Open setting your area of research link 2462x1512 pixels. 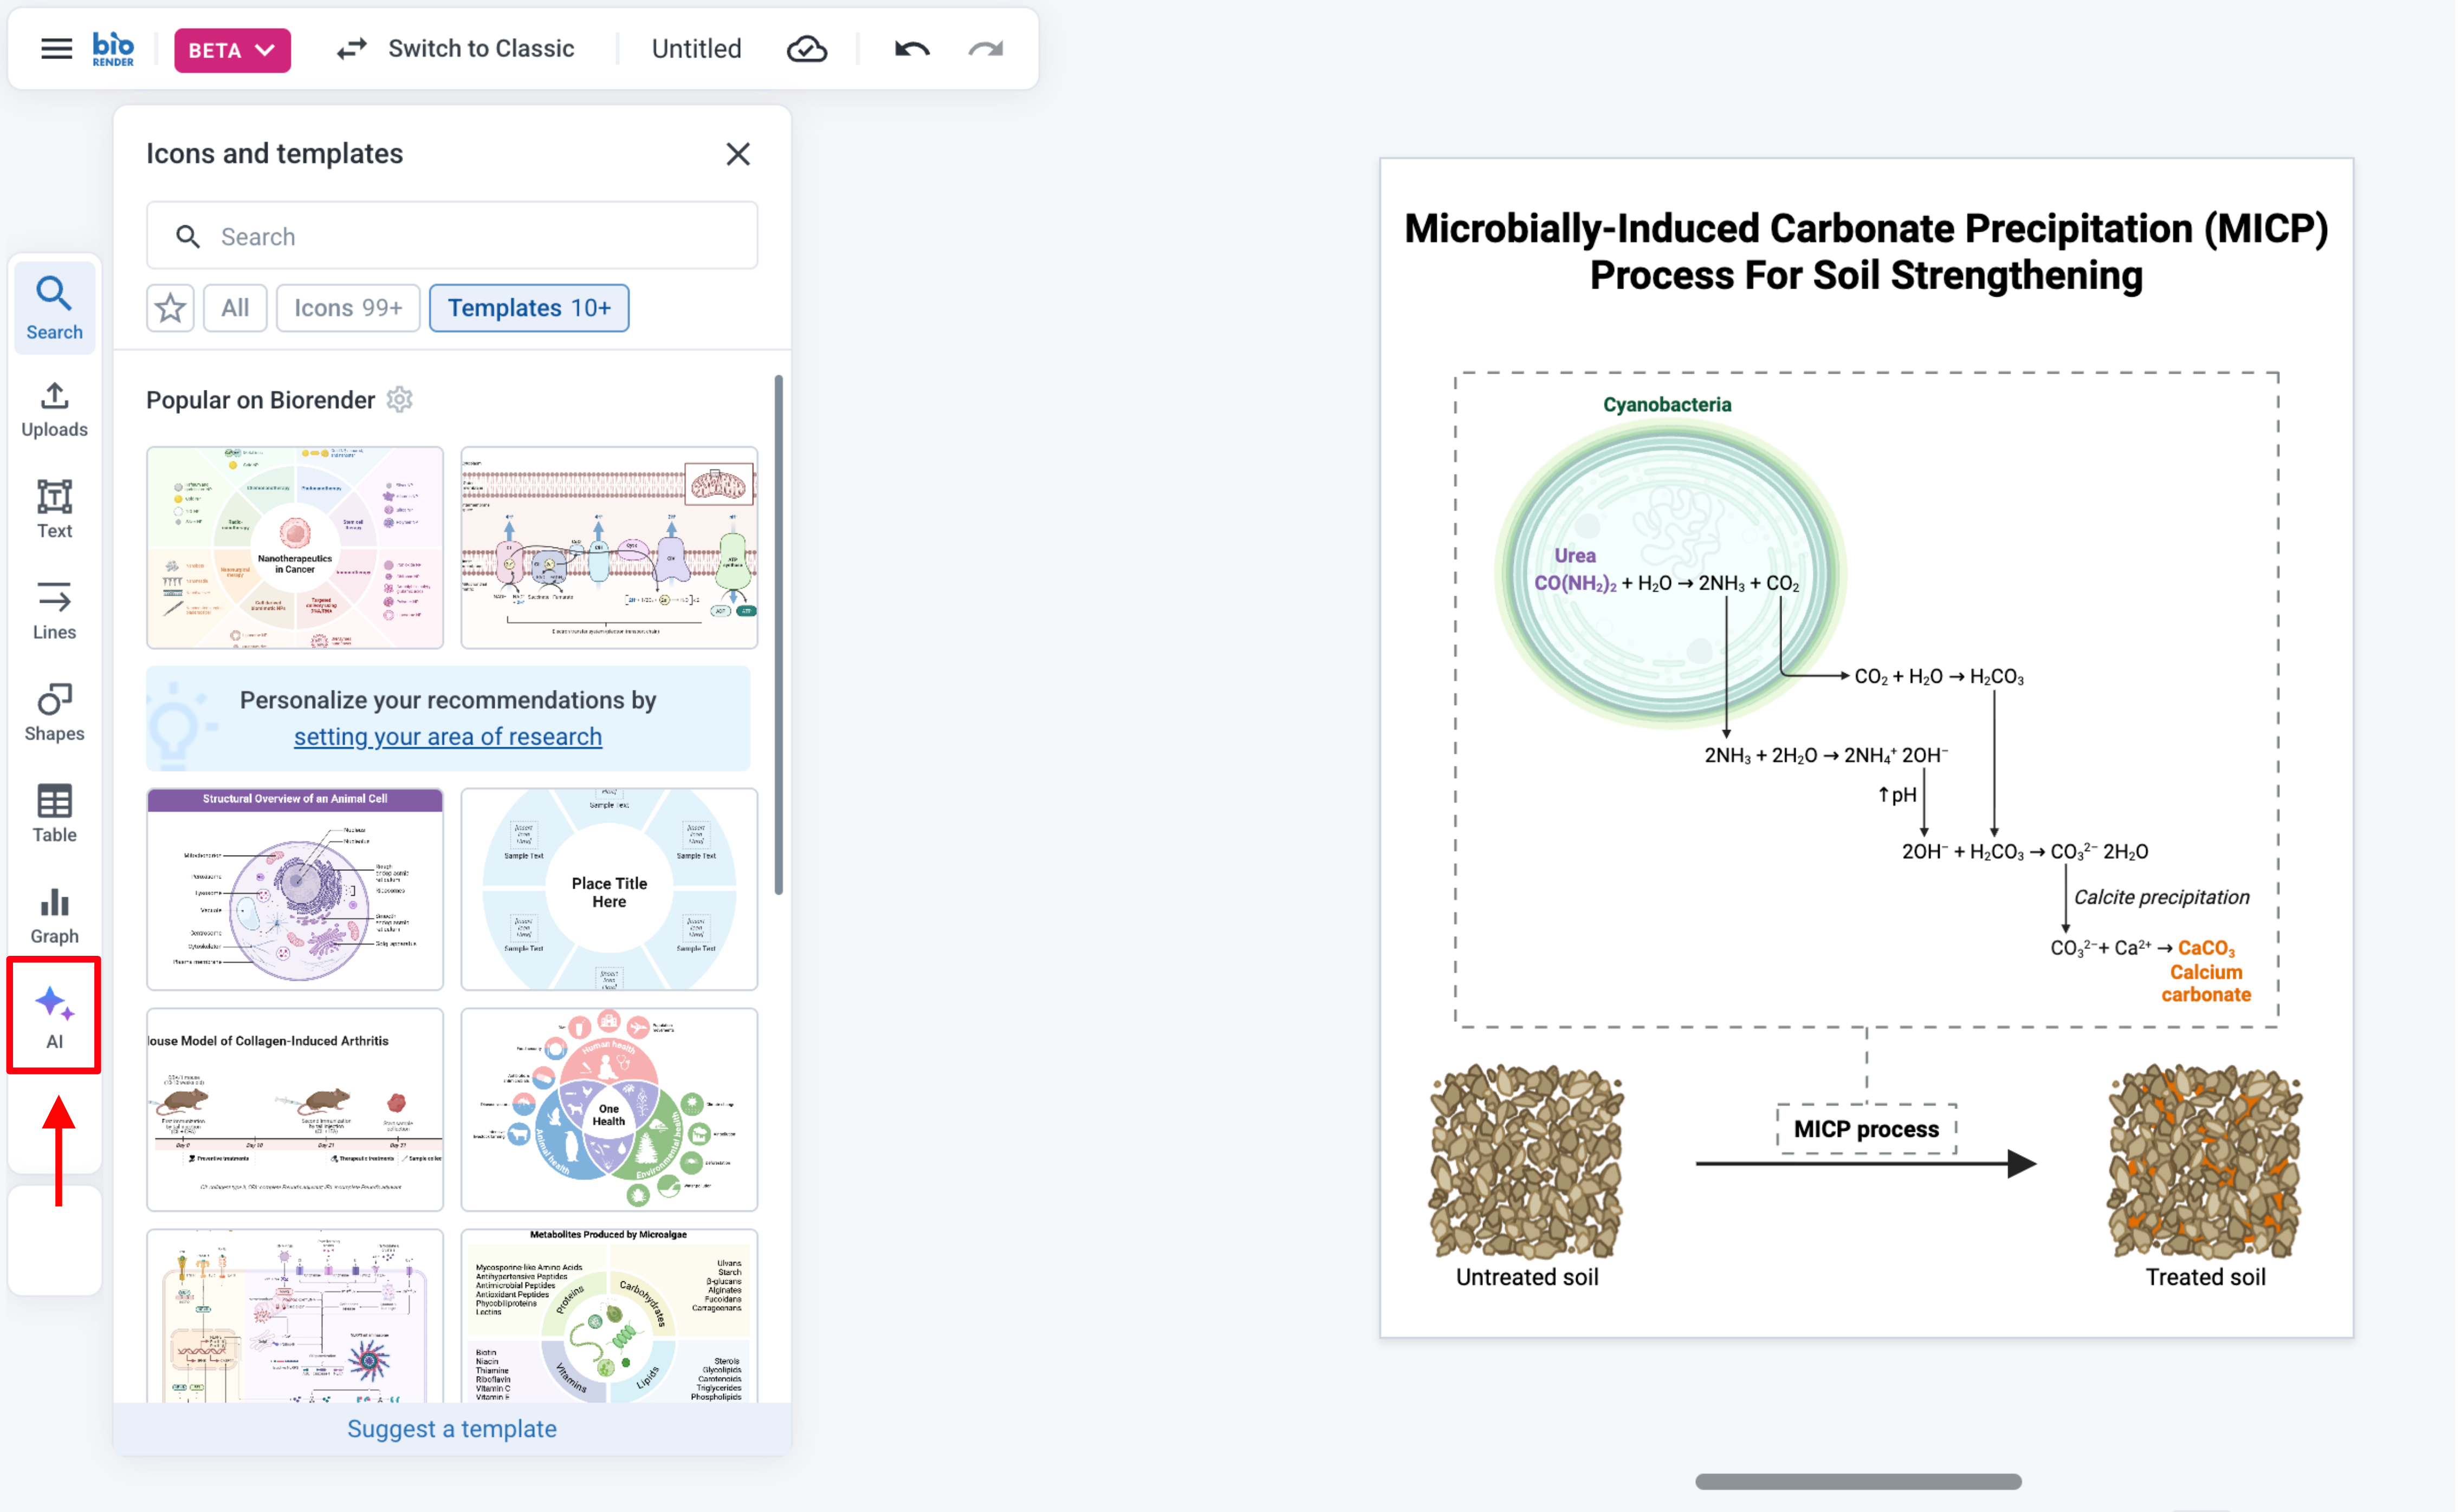[447, 736]
